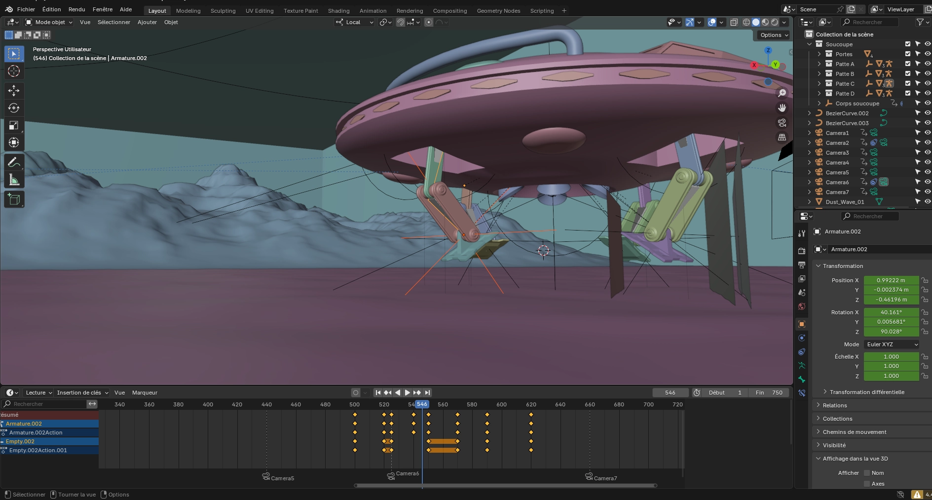
Task: Switch to the Shading workspace tab
Action: point(338,10)
